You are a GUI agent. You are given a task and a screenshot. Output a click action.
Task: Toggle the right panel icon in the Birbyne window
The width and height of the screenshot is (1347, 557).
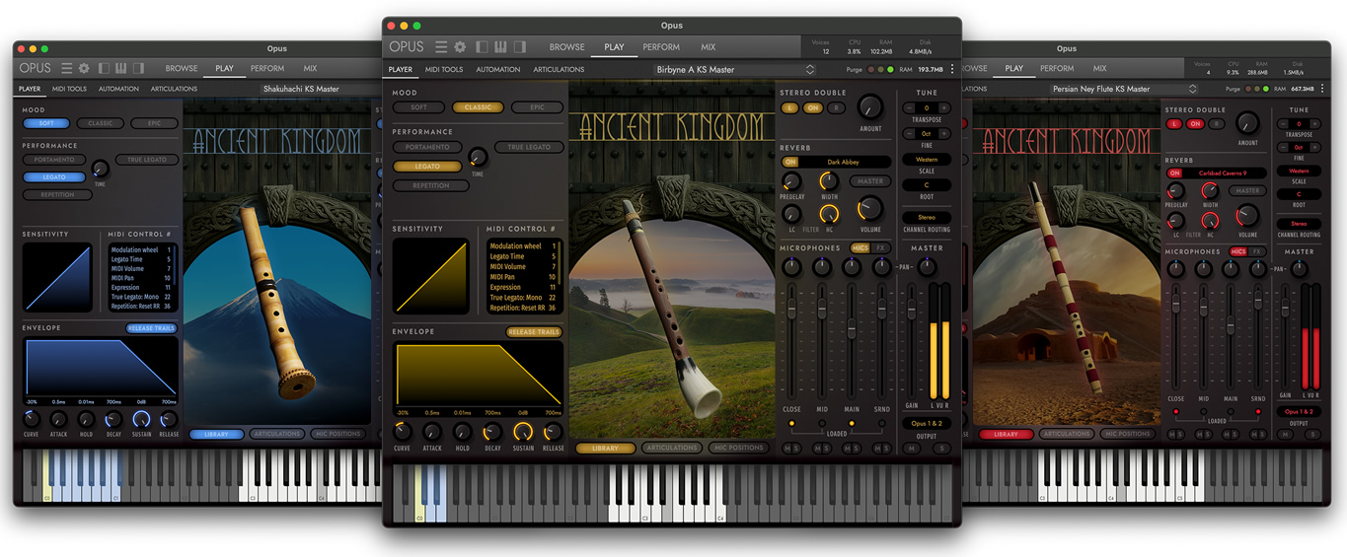[520, 46]
